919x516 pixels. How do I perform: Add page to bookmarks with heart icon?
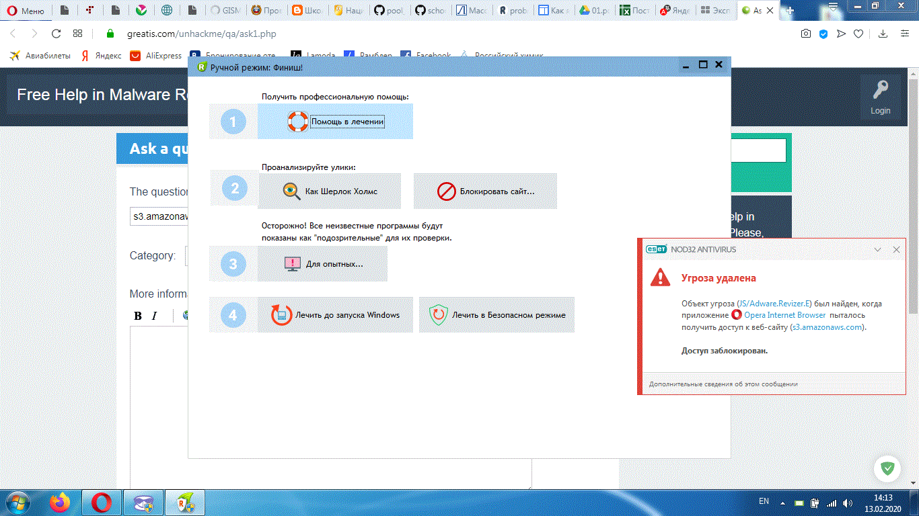858,34
